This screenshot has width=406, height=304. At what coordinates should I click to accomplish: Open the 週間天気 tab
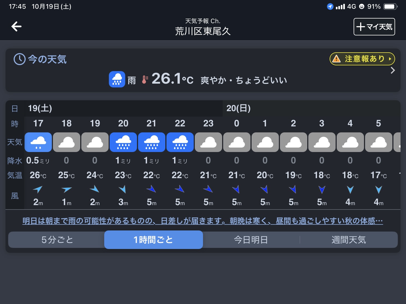348,240
